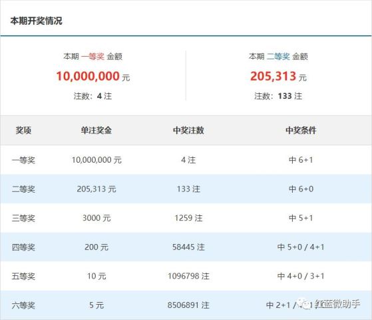Image resolution: width=372 pixels, height=320 pixels.
Task: Select the 六等奖 table row label
Action: [x=23, y=305]
